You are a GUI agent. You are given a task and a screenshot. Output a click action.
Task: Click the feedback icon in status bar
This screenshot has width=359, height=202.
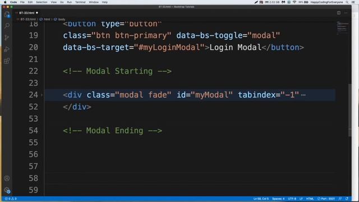340,199
